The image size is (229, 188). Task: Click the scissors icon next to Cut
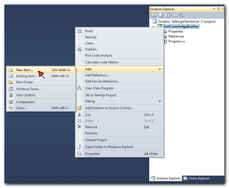80,115
